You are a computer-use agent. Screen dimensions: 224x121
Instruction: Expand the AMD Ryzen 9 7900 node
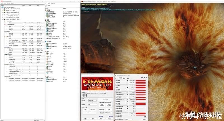click(x=3, y=11)
